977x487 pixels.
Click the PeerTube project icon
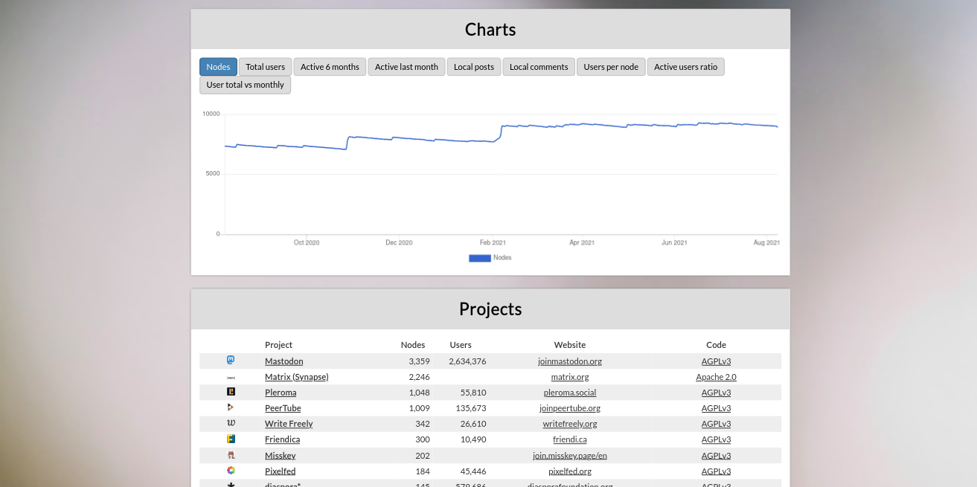click(231, 407)
